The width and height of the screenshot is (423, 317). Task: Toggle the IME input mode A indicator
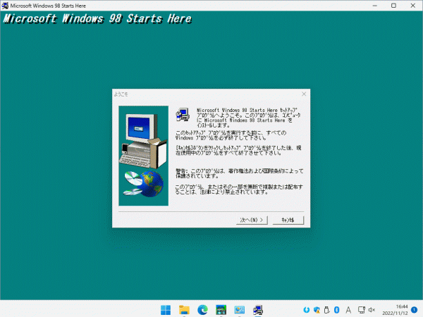(348, 310)
